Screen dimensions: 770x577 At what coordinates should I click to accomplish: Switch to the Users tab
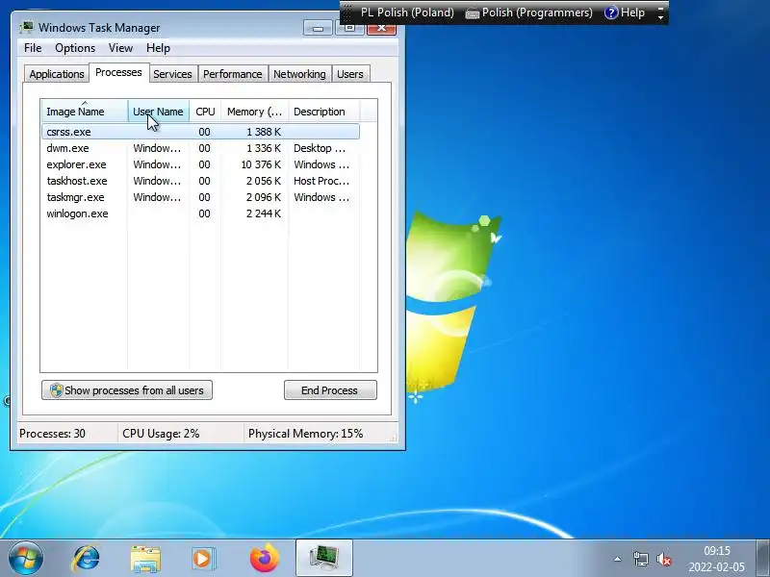click(x=350, y=74)
